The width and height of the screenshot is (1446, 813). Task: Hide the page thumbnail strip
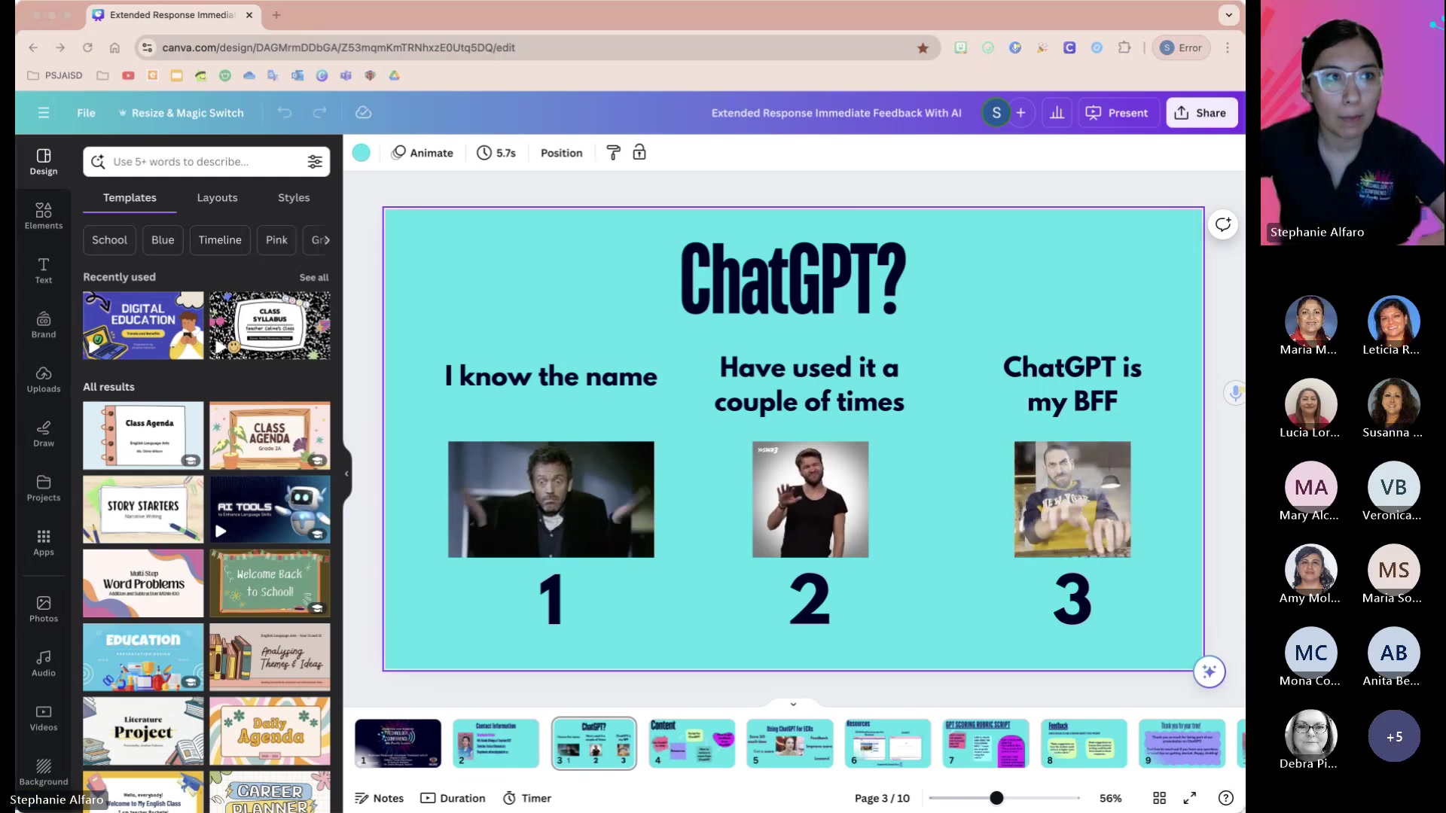(793, 704)
